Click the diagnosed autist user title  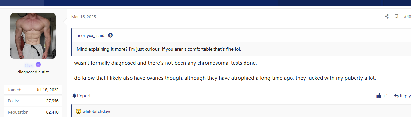pyautogui.click(x=33, y=72)
